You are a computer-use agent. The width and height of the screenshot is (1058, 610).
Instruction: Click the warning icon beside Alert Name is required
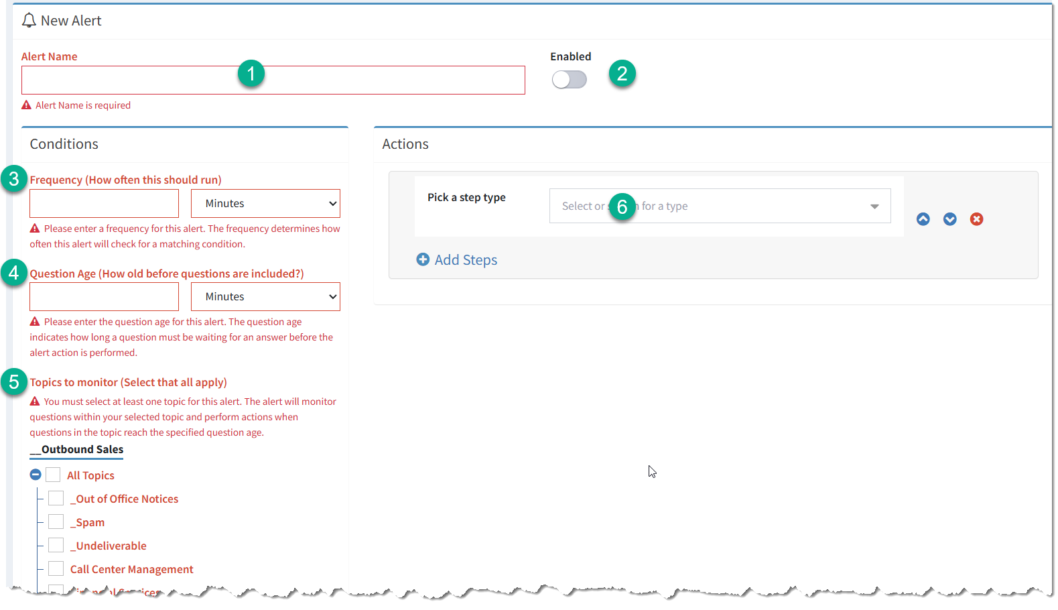27,105
